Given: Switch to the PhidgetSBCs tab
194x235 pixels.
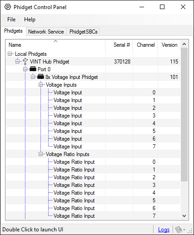Looking at the screenshot, I should coord(83,32).
